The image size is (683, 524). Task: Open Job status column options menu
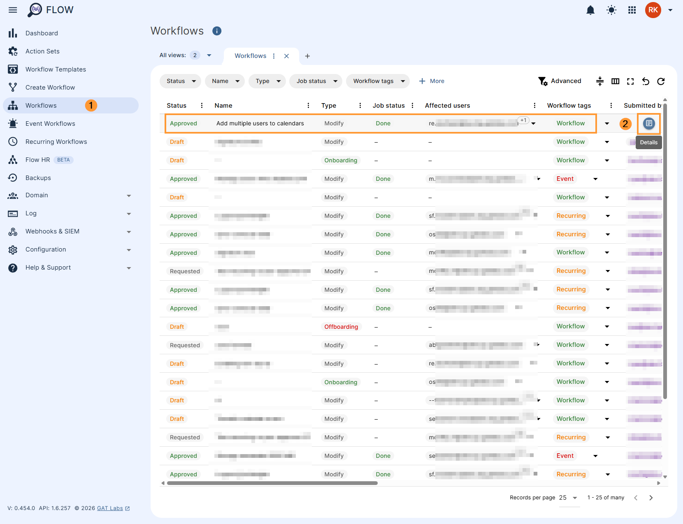[x=412, y=106]
